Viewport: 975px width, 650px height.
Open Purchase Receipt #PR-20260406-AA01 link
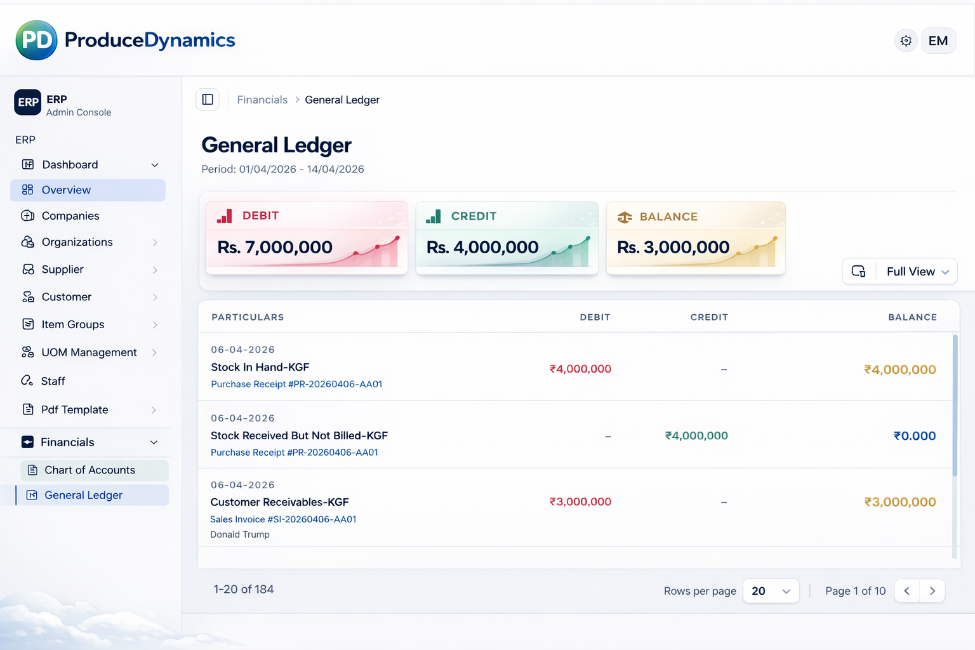(296, 384)
